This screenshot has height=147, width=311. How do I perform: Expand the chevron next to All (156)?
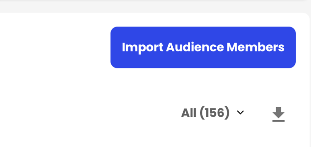tap(240, 112)
